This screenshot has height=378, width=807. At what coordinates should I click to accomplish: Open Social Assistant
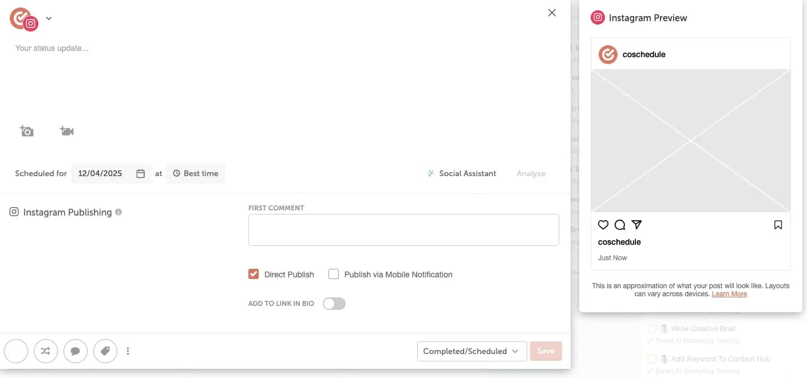tap(462, 173)
